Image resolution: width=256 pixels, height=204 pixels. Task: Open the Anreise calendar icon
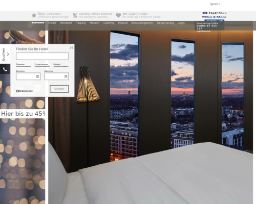click(x=37, y=76)
